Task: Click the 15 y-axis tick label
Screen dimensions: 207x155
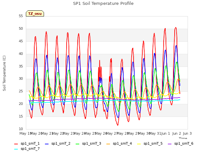Action: pyautogui.click(x=21, y=116)
